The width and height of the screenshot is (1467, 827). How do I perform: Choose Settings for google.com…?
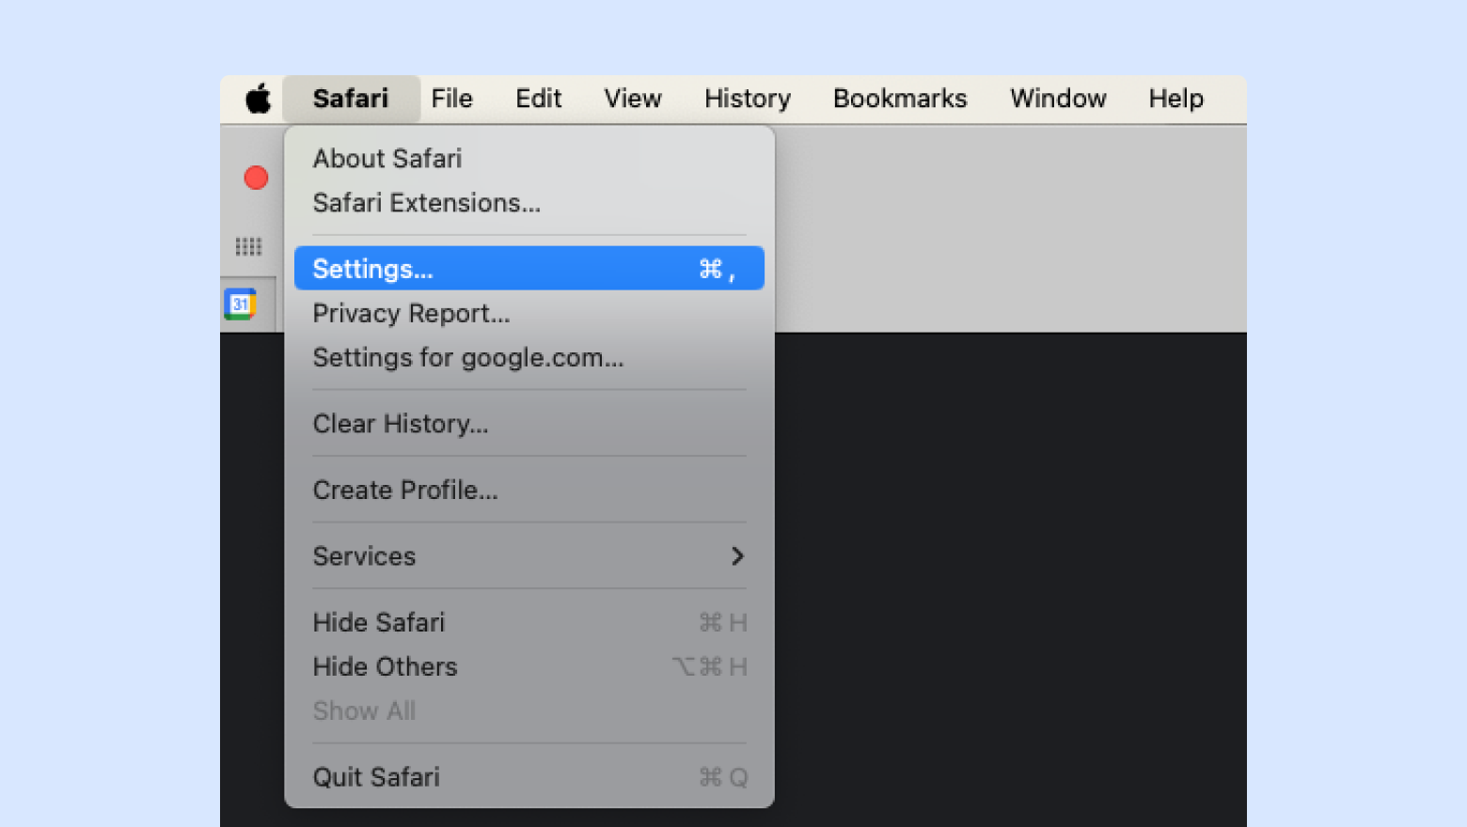click(467, 358)
